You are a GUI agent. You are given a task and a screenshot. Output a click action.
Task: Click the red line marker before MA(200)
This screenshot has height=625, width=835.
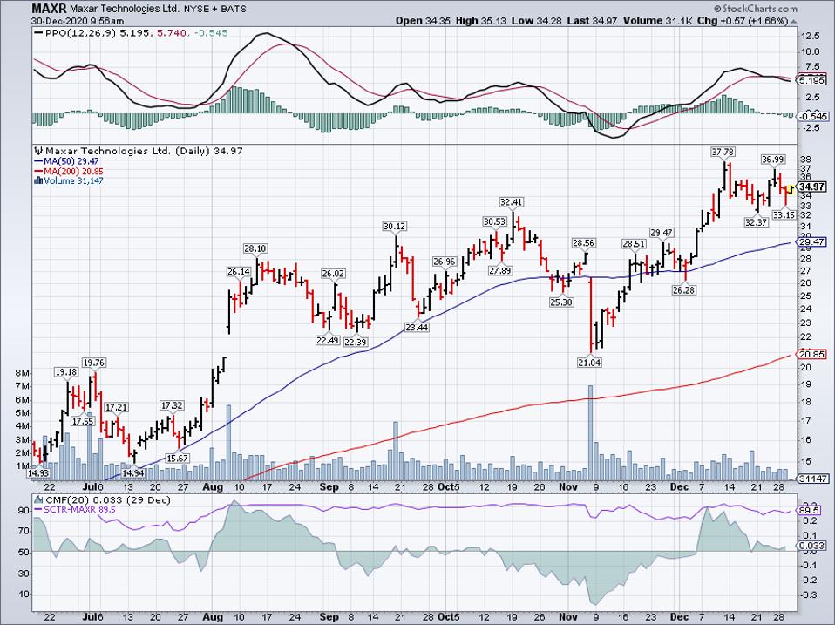pyautogui.click(x=38, y=171)
